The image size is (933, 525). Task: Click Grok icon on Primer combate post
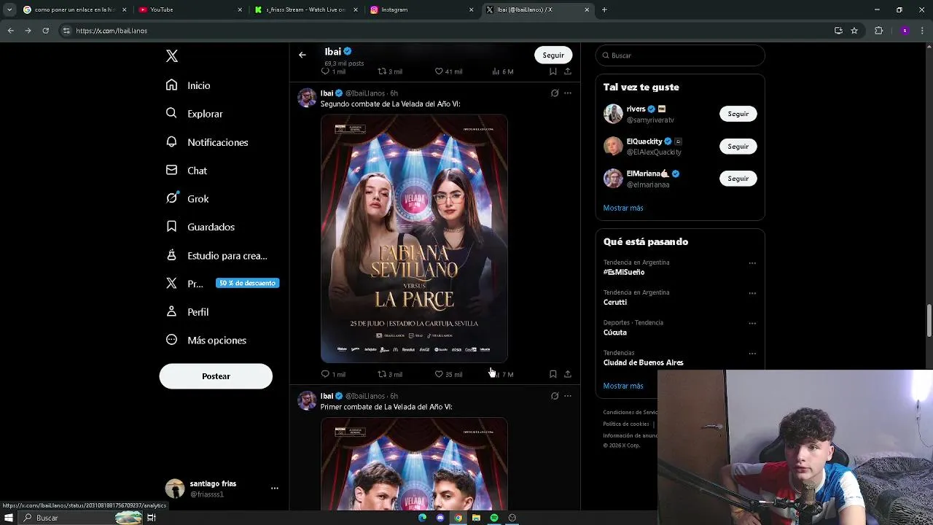pos(555,396)
